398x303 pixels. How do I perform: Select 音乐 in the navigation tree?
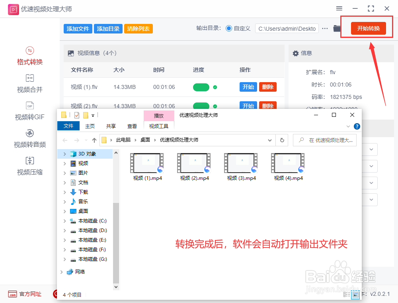tap(83, 202)
